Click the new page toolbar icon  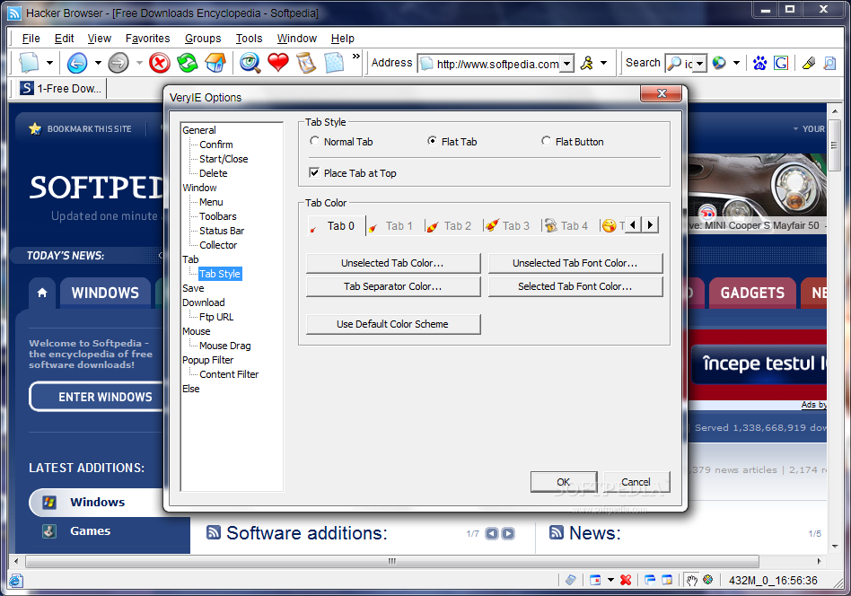click(x=30, y=63)
